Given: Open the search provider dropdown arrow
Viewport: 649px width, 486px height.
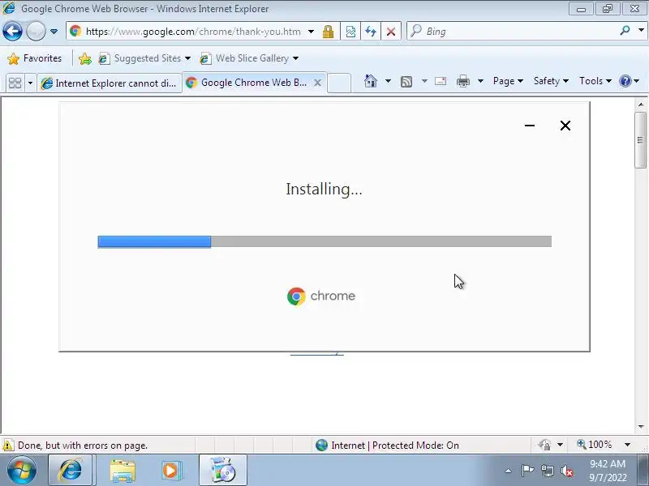Looking at the screenshot, I should (x=641, y=31).
